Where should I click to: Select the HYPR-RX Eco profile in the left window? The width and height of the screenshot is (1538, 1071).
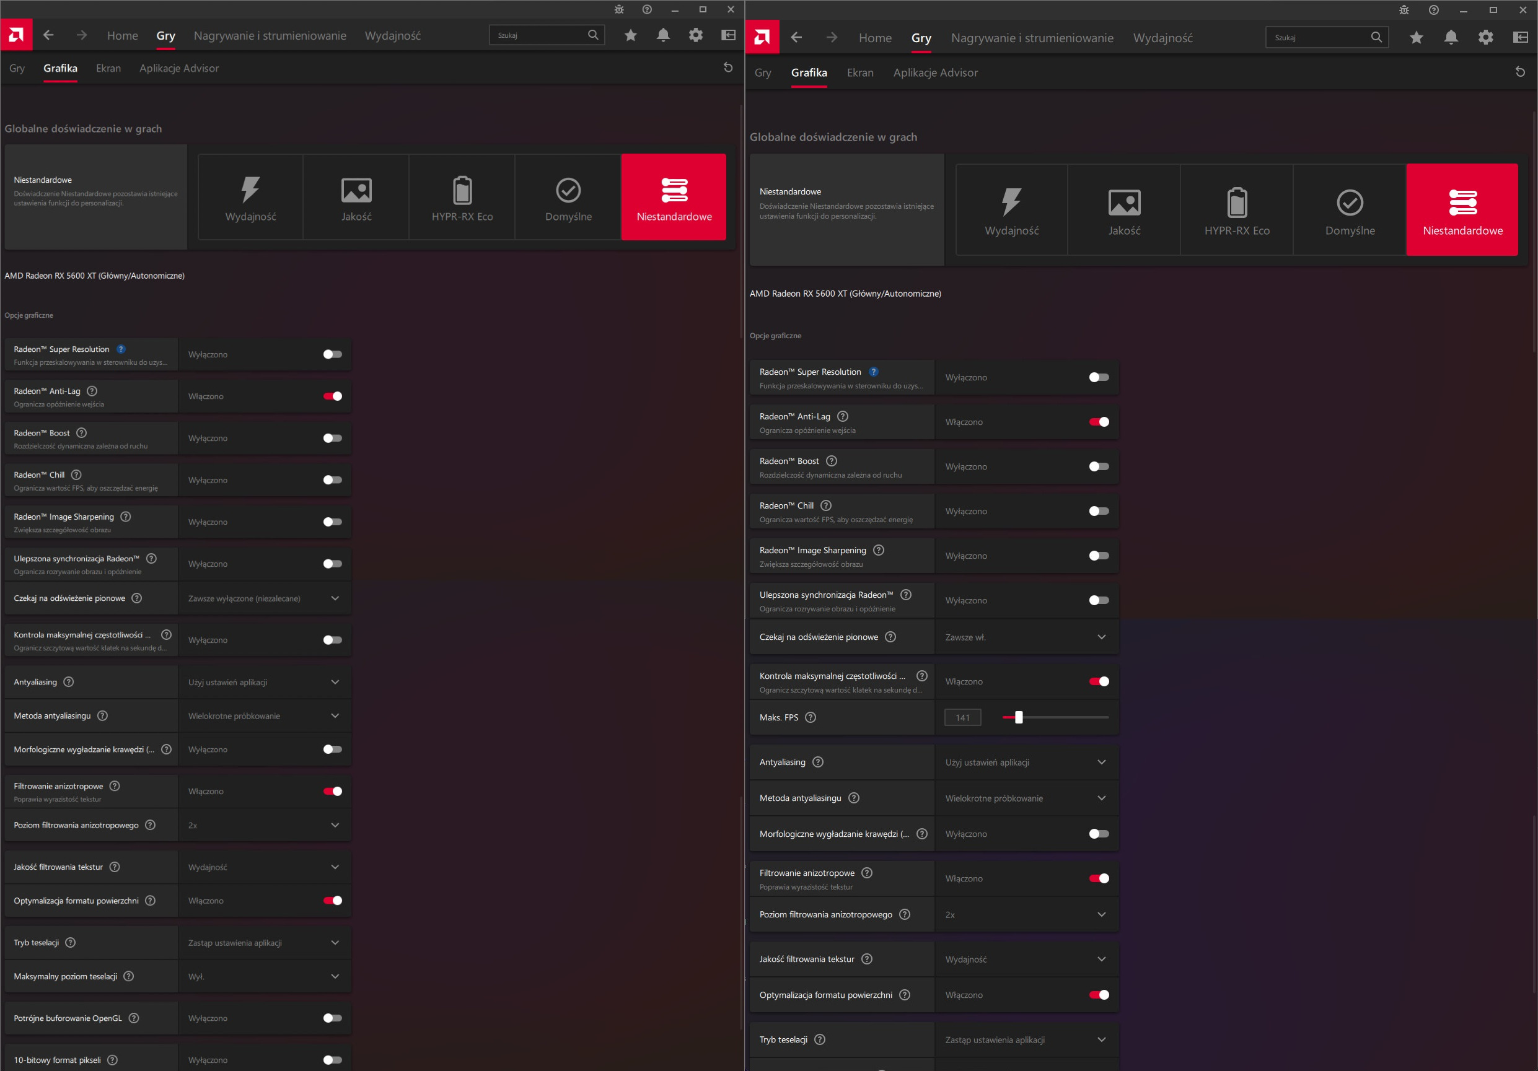[x=462, y=197]
